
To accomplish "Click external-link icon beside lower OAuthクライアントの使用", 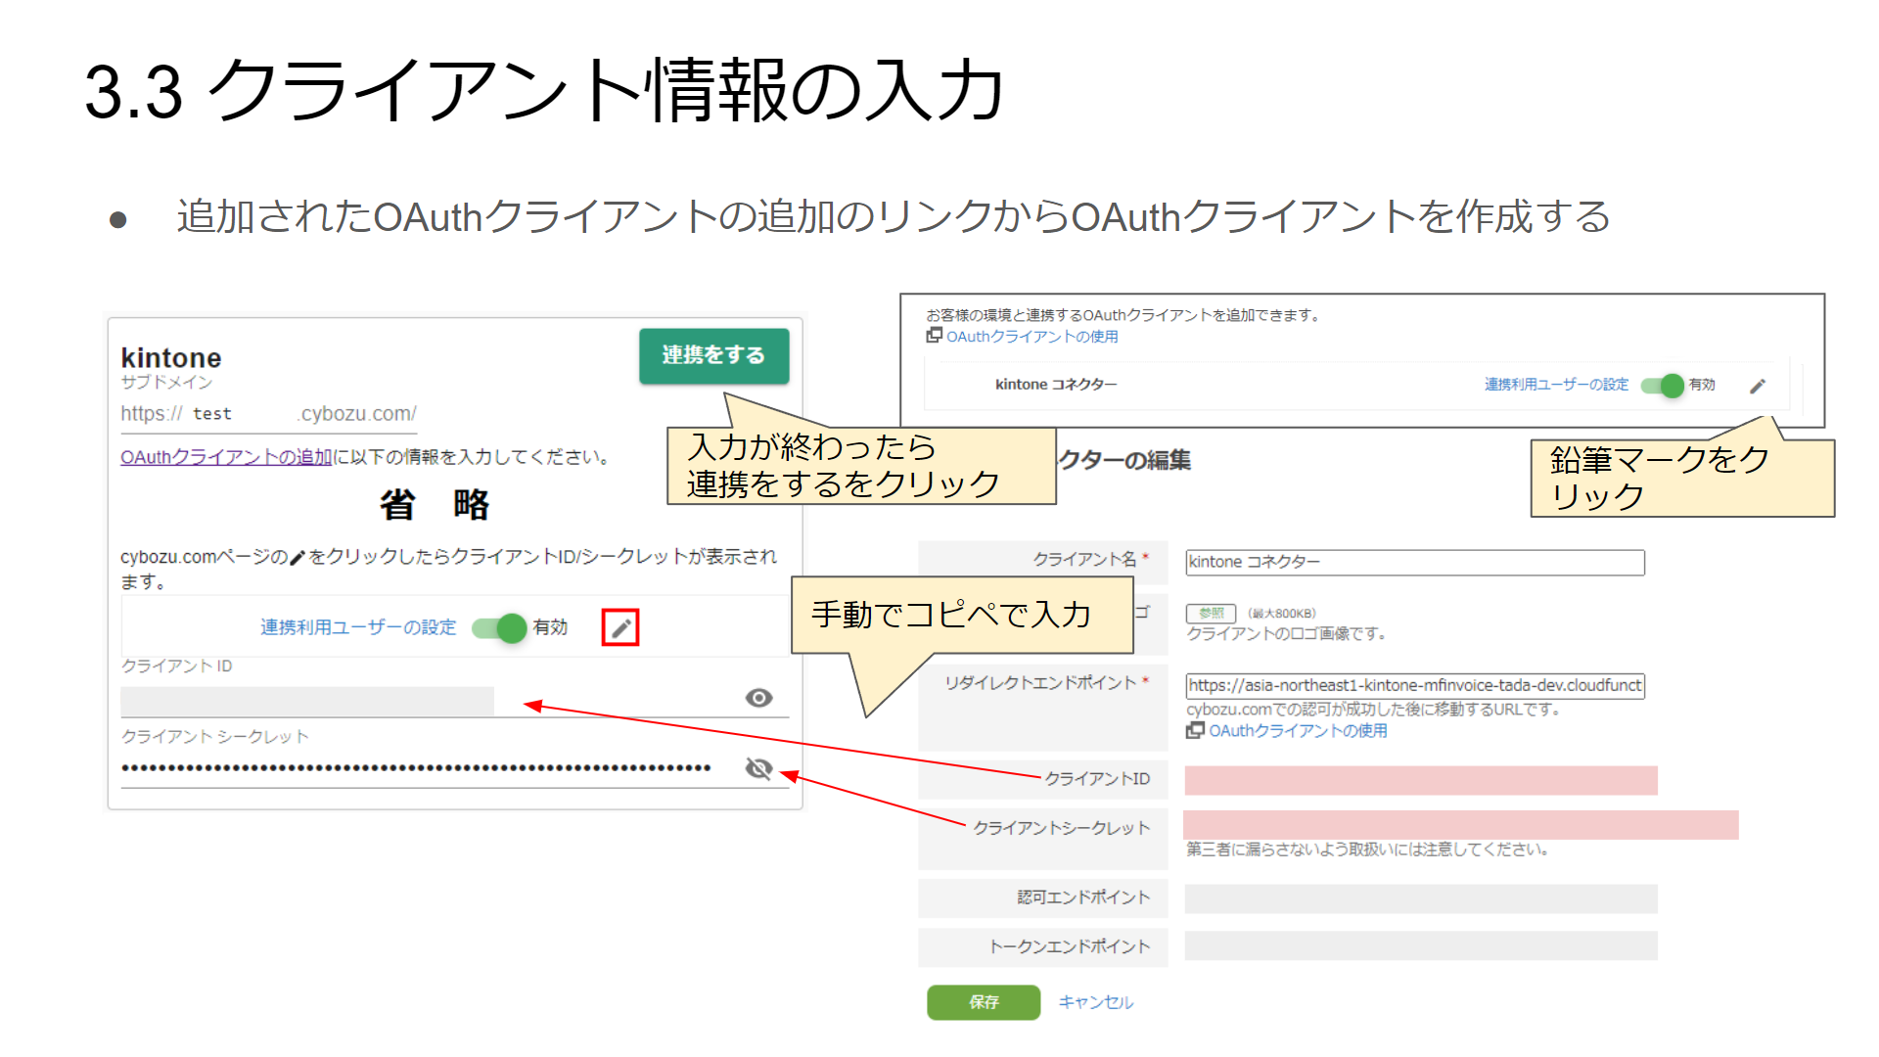I will (x=1195, y=730).
